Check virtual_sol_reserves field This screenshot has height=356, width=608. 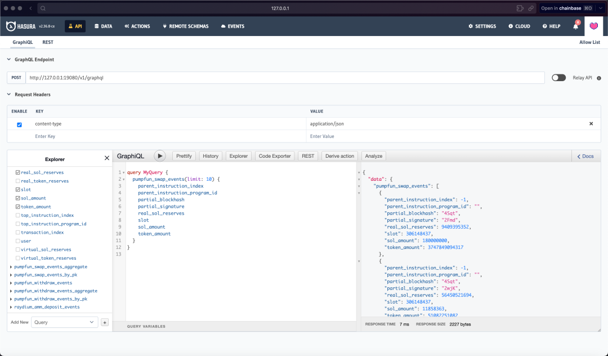pyautogui.click(x=18, y=250)
